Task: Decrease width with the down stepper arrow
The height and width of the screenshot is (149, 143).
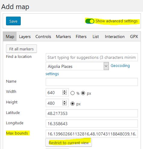Action: 65,94
